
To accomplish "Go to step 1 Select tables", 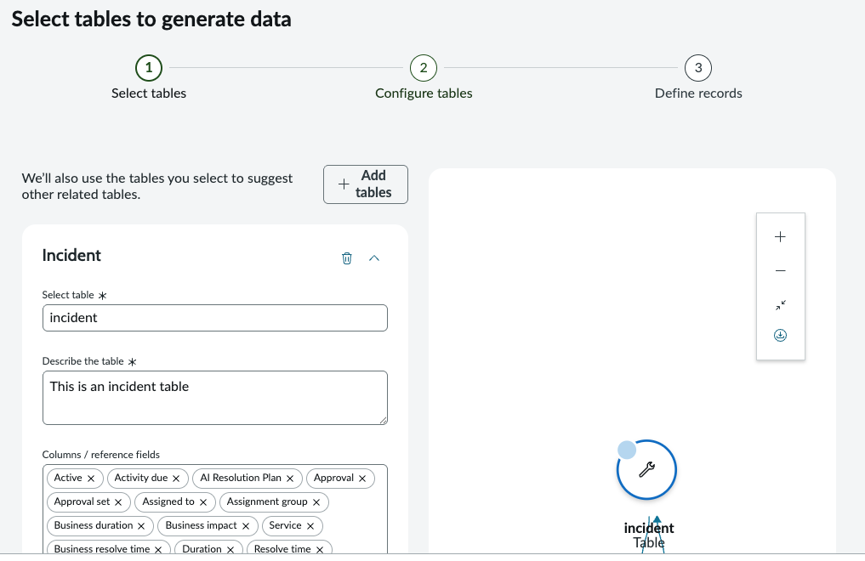I will point(148,68).
